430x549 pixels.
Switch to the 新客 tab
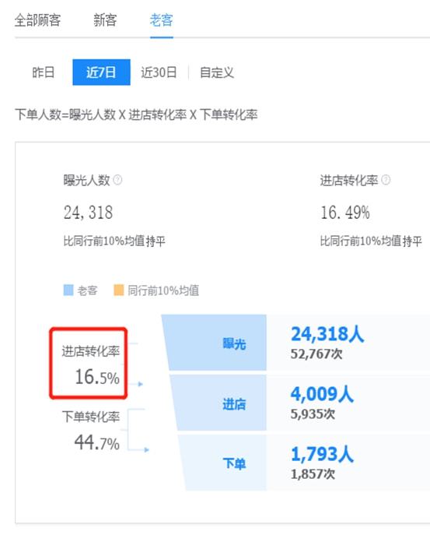point(105,20)
